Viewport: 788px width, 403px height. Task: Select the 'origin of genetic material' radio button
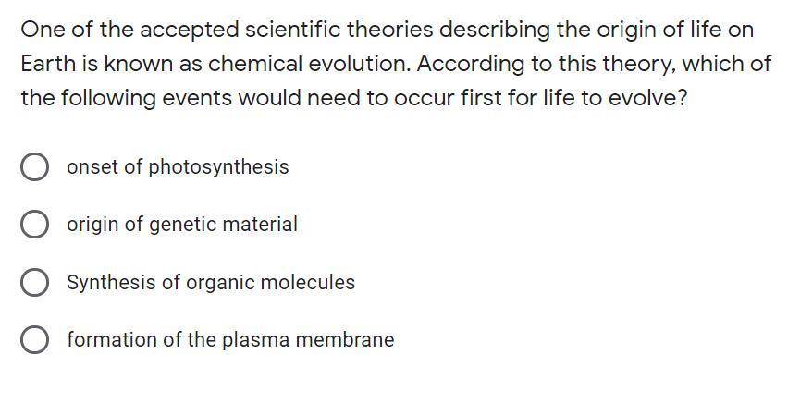(x=34, y=225)
